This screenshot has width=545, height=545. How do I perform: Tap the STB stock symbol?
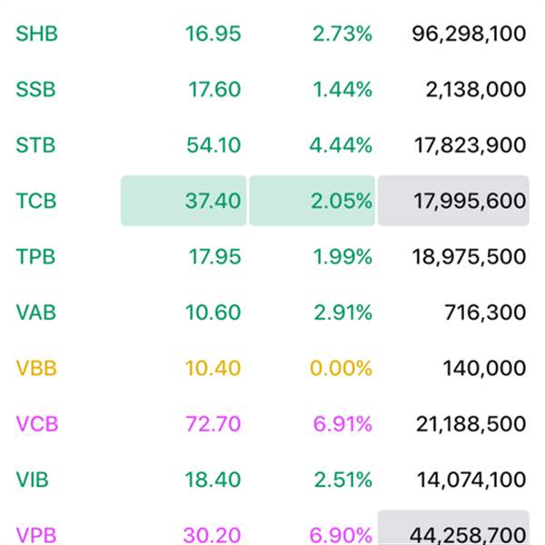(x=35, y=145)
